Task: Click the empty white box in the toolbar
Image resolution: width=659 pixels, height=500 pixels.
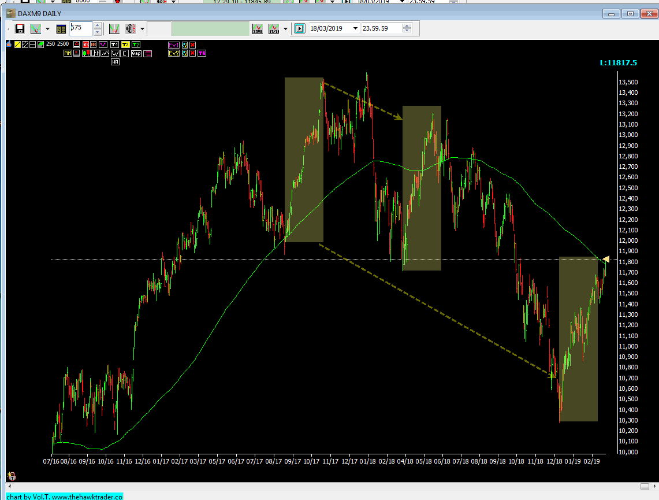Action: pos(159,28)
